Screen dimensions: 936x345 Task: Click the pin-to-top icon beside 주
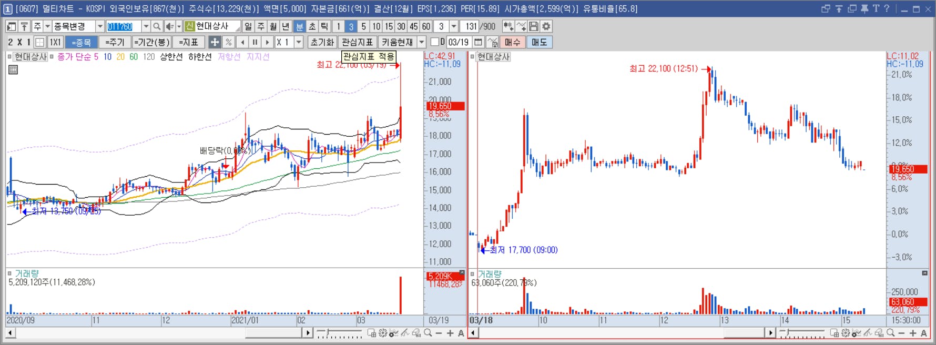(24, 26)
